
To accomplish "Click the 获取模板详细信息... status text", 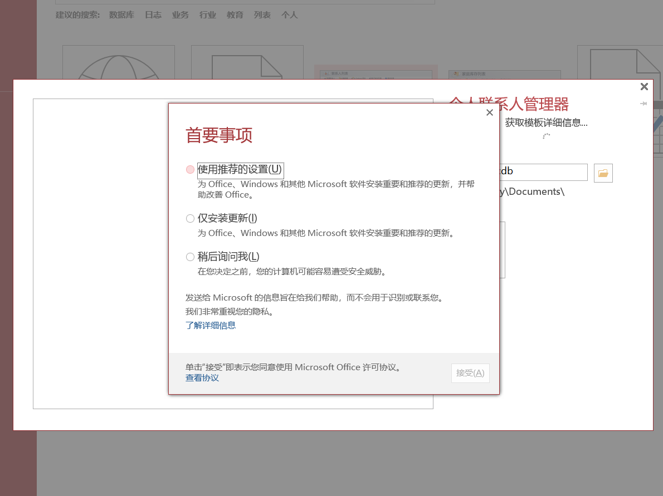I will 547,122.
